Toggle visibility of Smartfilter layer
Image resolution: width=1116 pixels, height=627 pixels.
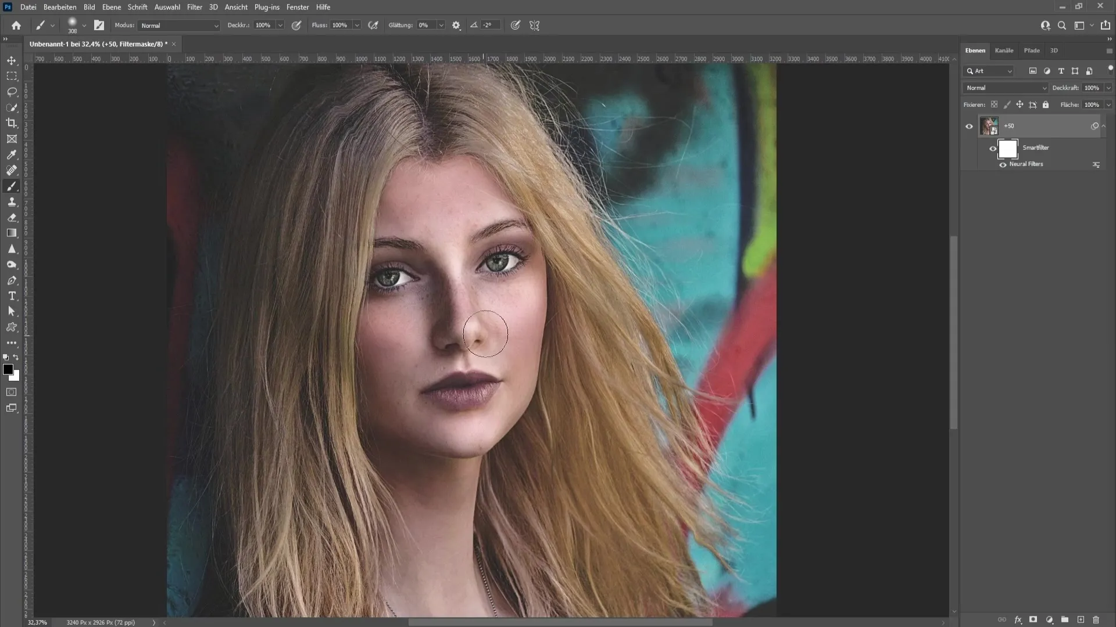(x=993, y=147)
